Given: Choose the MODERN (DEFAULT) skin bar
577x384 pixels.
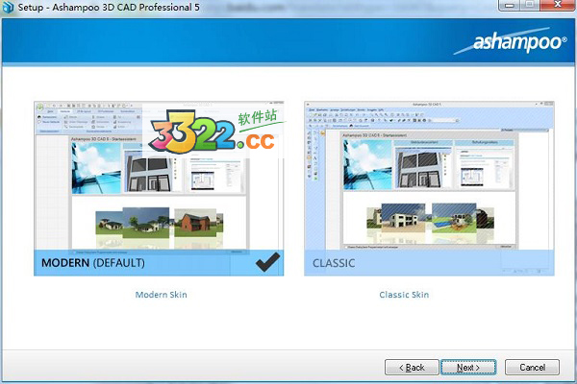Looking at the screenshot, I should (159, 263).
